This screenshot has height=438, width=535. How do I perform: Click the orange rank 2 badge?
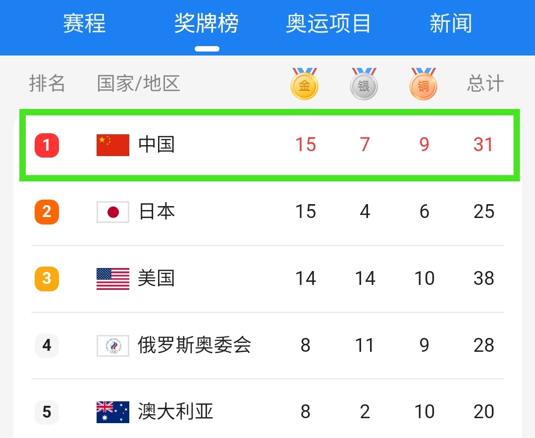46,212
